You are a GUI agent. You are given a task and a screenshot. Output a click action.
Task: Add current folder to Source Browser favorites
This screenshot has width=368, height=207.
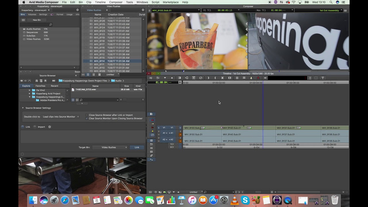coord(45,81)
